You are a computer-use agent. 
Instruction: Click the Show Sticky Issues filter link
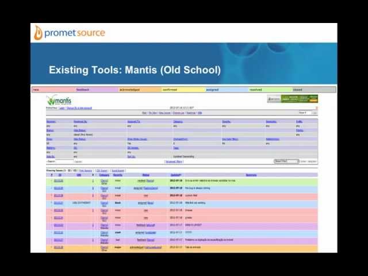tap(137, 139)
